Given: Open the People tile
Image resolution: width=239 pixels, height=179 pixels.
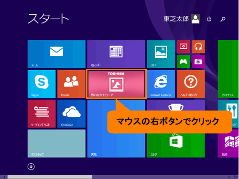Looking at the screenshot, I should (x=71, y=84).
